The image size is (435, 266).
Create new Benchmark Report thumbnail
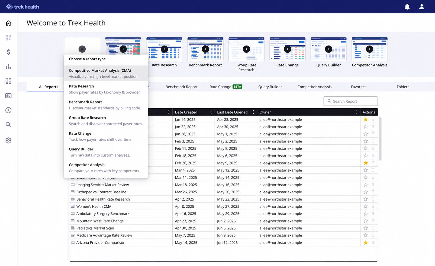[205, 49]
